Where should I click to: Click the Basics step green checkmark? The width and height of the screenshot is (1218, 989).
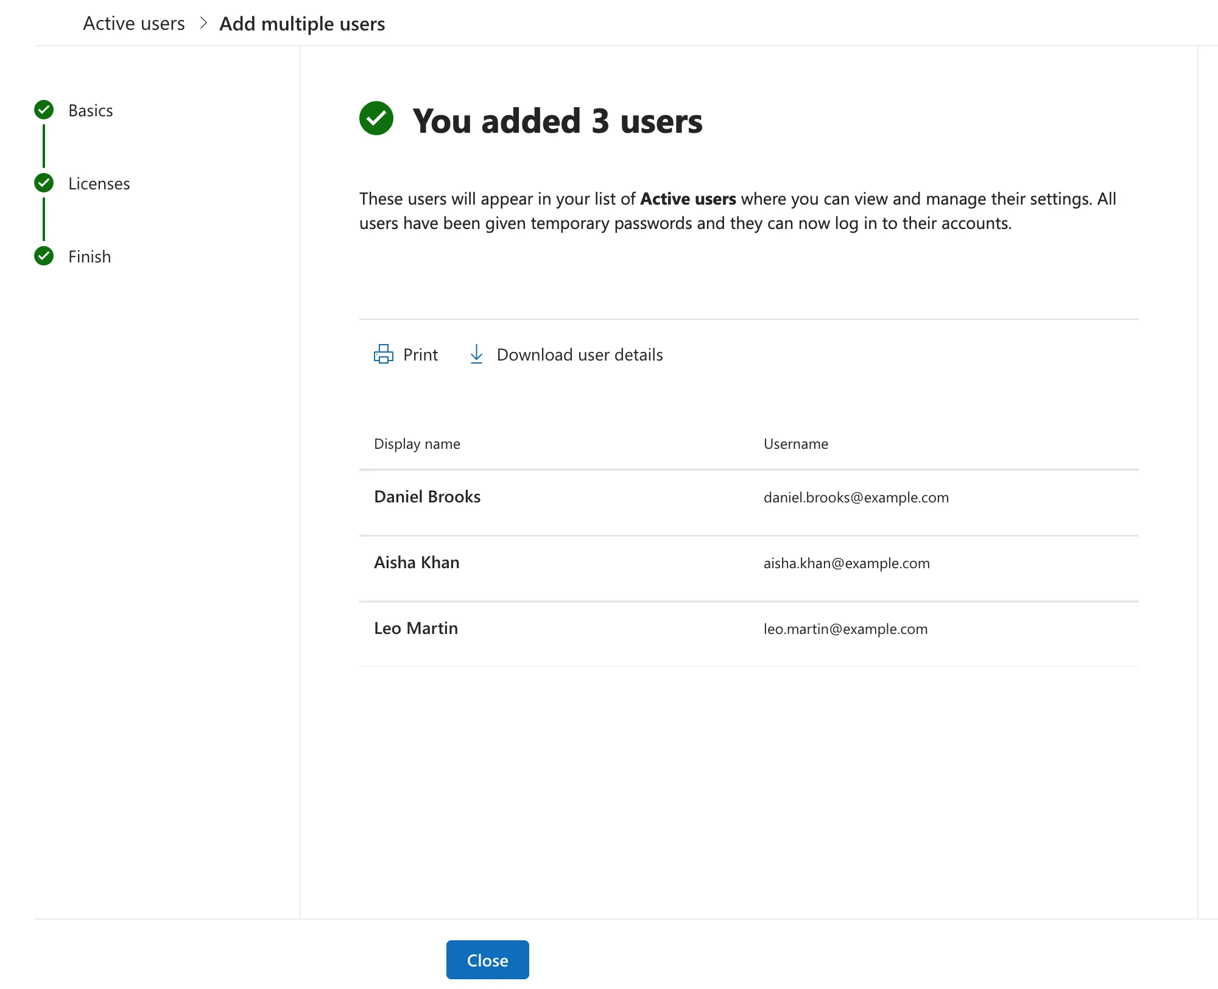(44, 110)
